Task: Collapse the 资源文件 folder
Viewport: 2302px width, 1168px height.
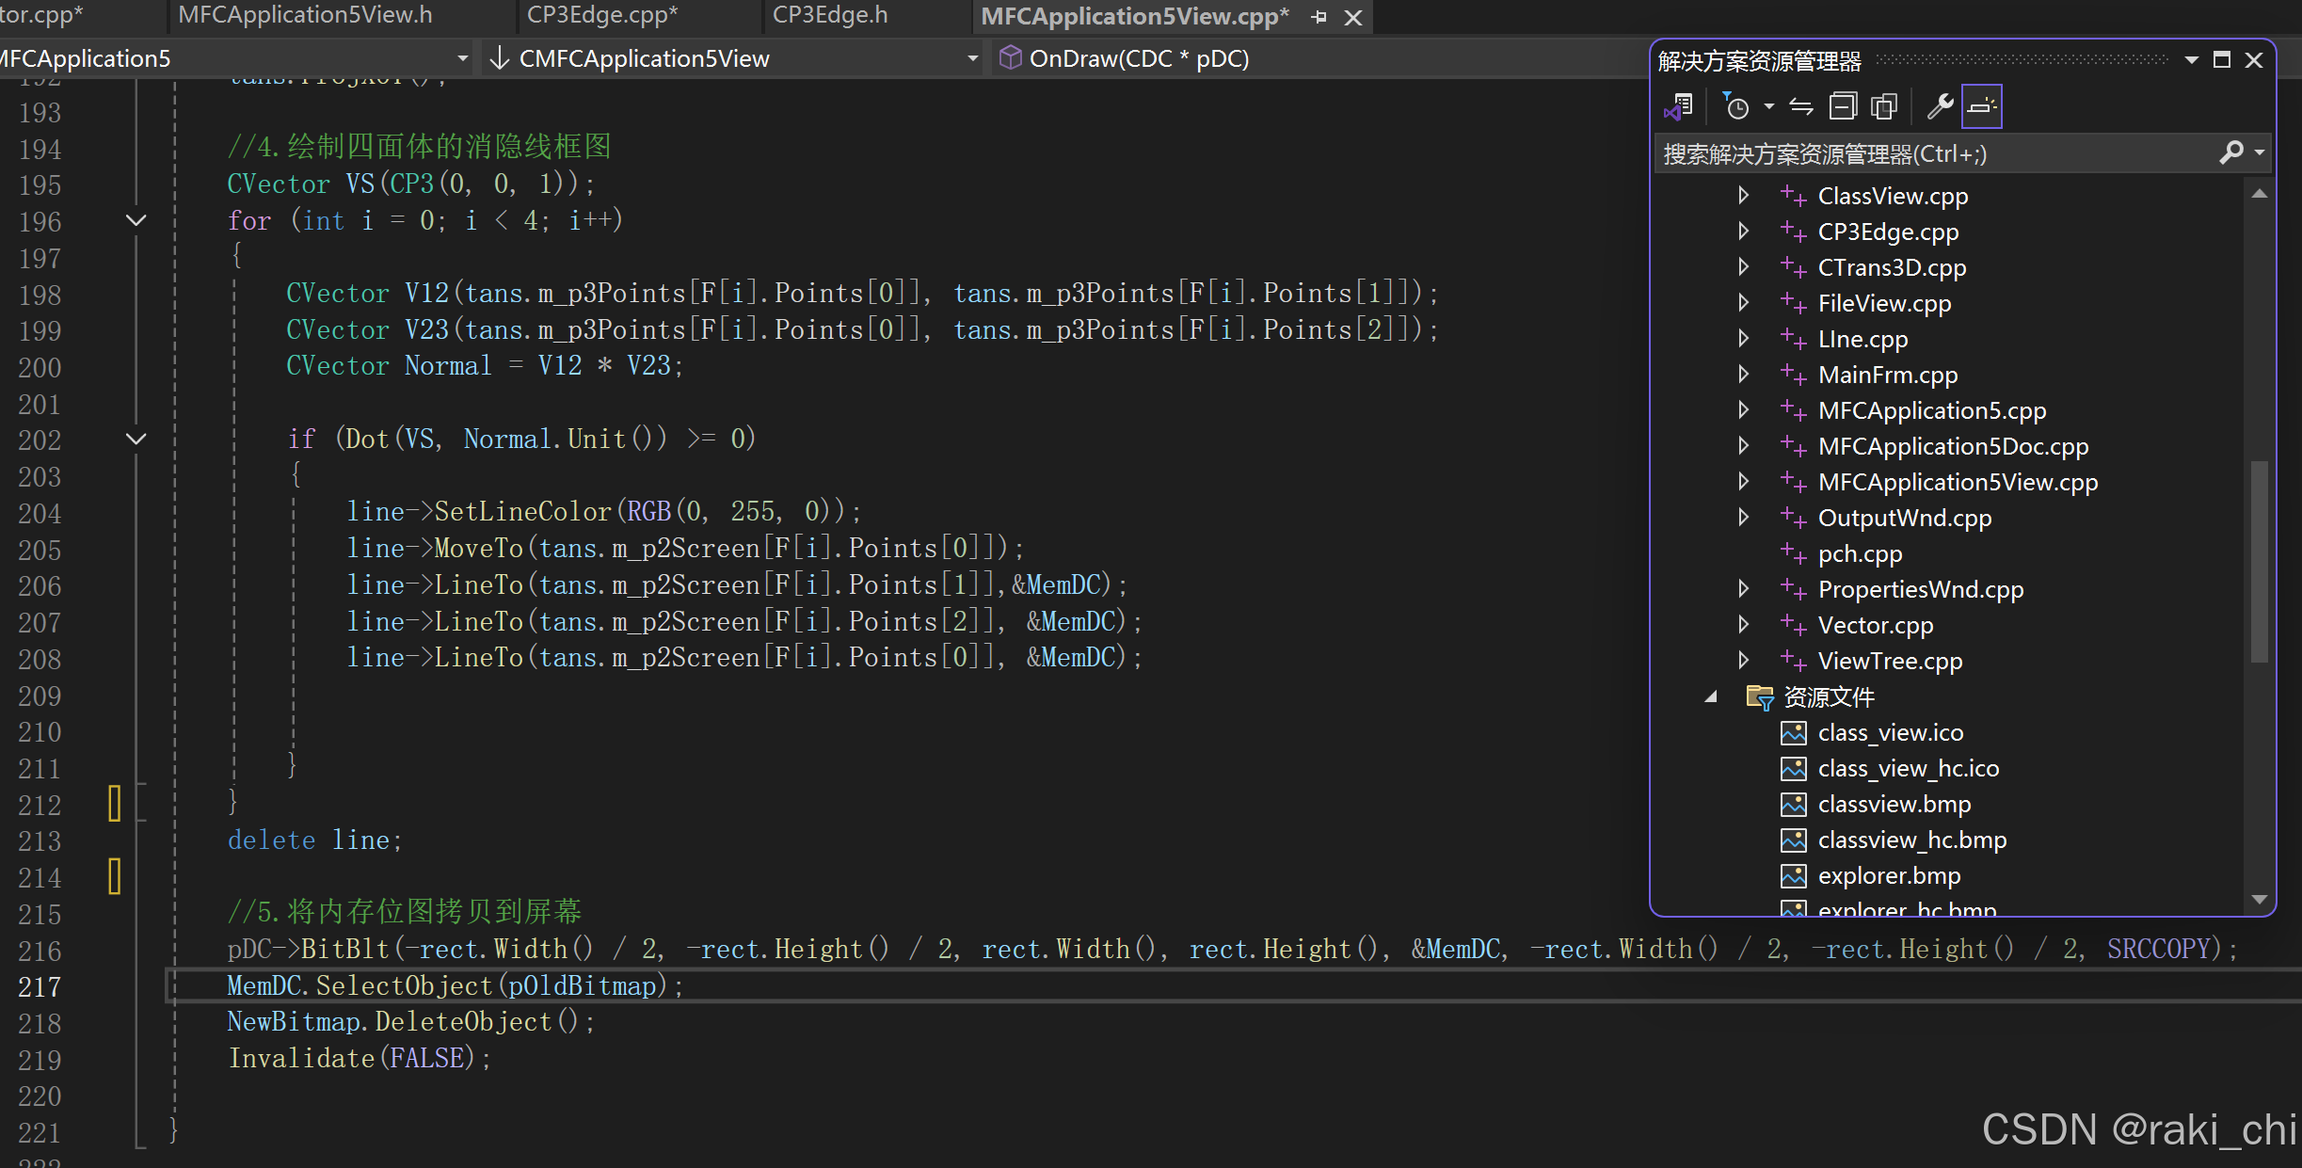Action: click(1711, 696)
